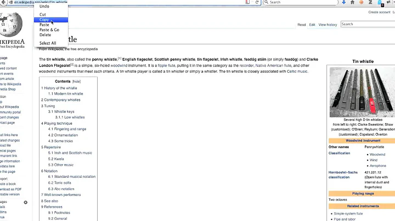Open the downloads arrow icon
Screen dimensions: 395x221
pos(343,2)
